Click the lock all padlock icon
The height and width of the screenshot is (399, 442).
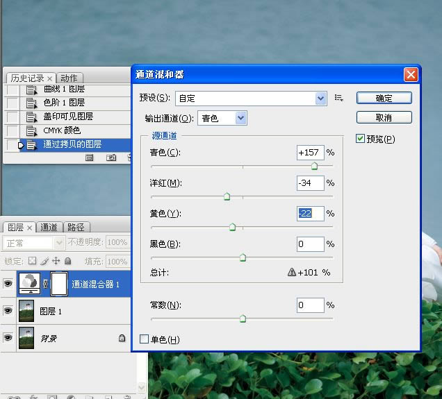click(67, 262)
